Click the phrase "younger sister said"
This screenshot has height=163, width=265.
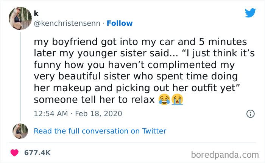pyautogui.click(x=140, y=53)
